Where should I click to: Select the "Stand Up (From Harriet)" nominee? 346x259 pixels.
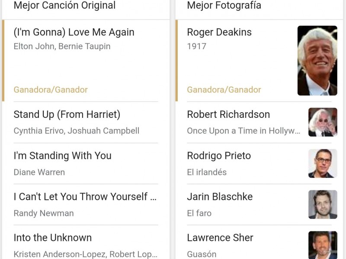click(67, 114)
